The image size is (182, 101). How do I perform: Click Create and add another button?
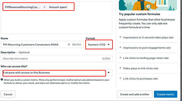[x=135, y=94]
